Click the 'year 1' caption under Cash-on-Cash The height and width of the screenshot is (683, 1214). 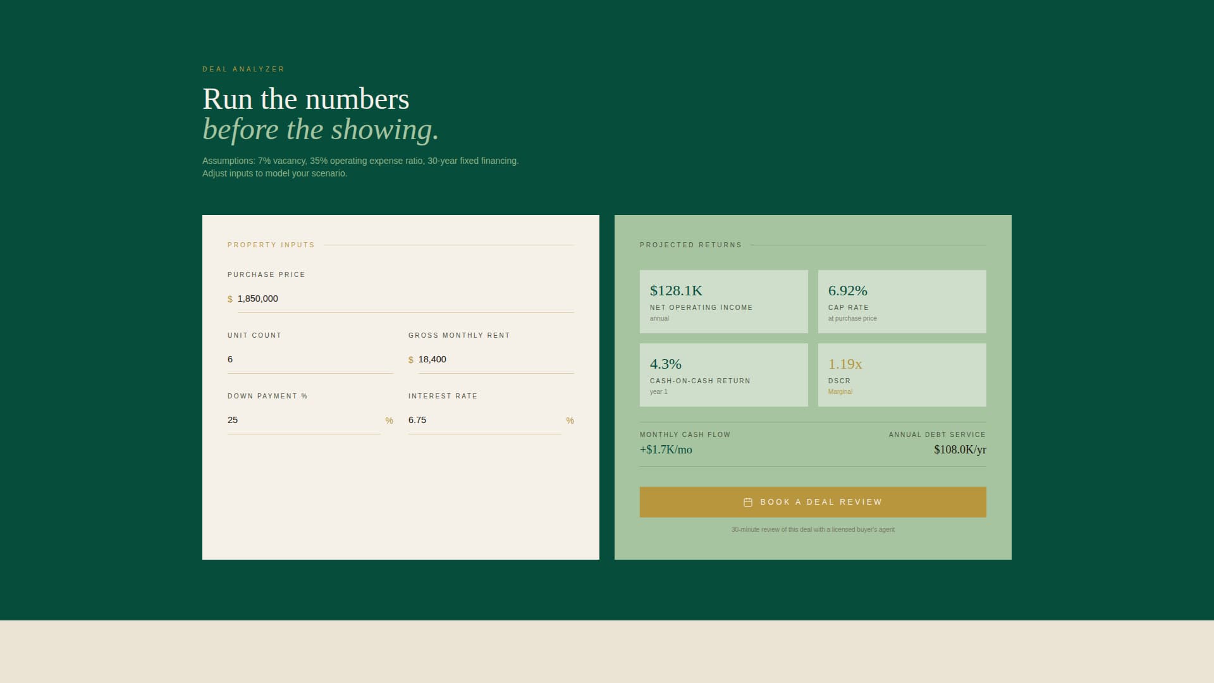click(x=658, y=392)
